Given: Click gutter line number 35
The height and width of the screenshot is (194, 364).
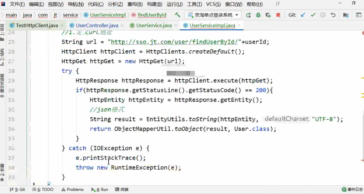Looking at the screenshot, I should tap(11, 119).
